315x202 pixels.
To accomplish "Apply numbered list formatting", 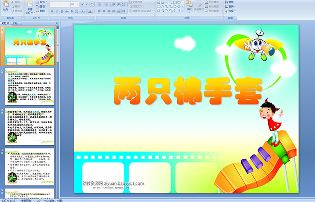I will (107, 4).
